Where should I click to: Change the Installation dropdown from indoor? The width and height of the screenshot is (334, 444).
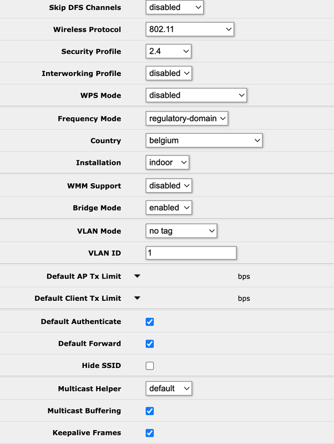click(168, 163)
